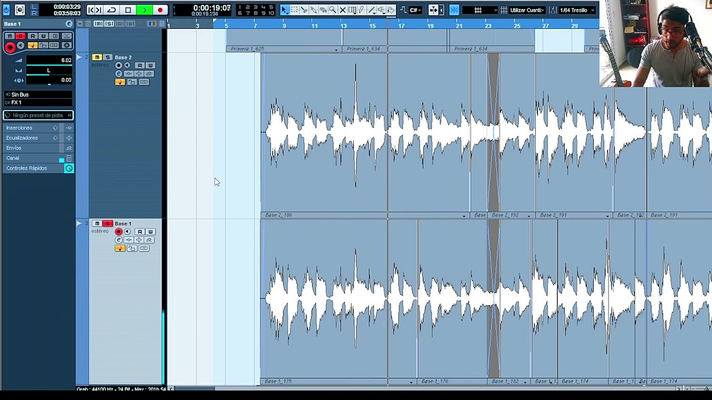The width and height of the screenshot is (712, 400).
Task: Show lanes on Base 2 track
Action: click(144, 82)
